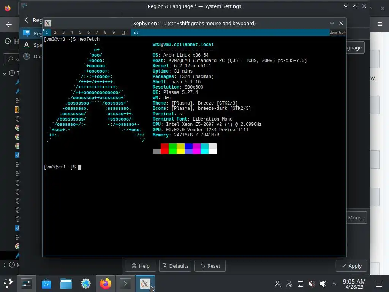Open the Plasma application launcher
389x292 pixels.
(x=8, y=283)
